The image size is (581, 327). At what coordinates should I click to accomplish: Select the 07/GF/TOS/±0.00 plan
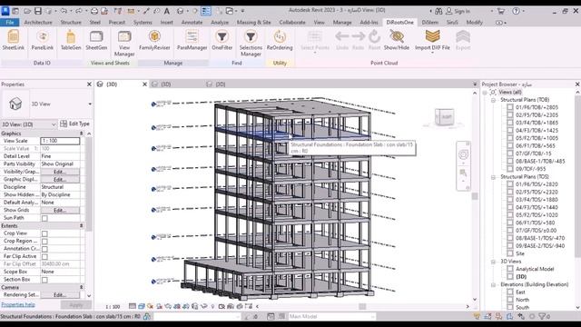[x=536, y=231]
